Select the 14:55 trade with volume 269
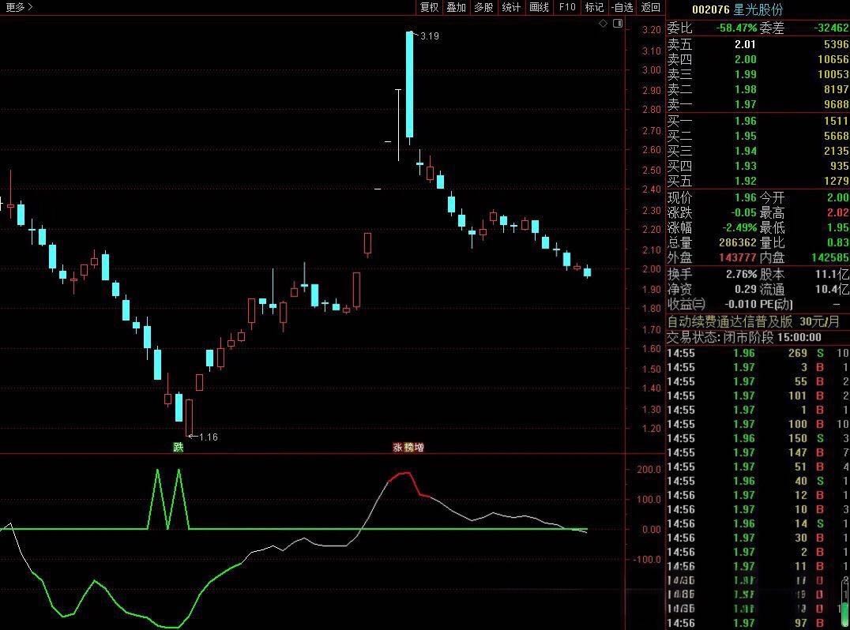This screenshot has height=630, width=850. click(758, 353)
